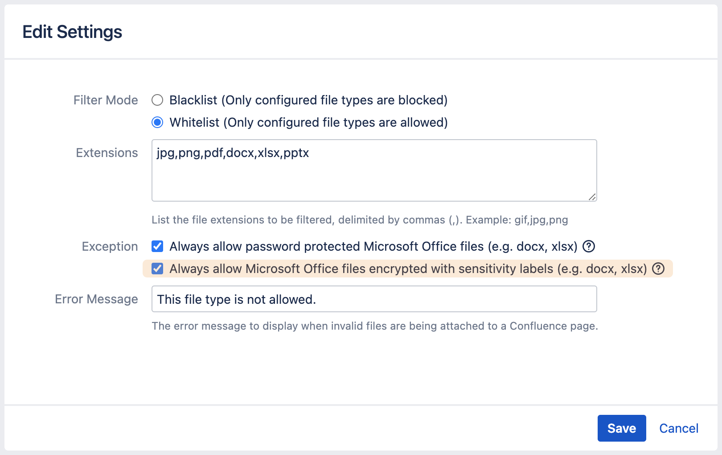Click the help icon beside sensitivity labels exception
The width and height of the screenshot is (722, 455).
point(658,269)
